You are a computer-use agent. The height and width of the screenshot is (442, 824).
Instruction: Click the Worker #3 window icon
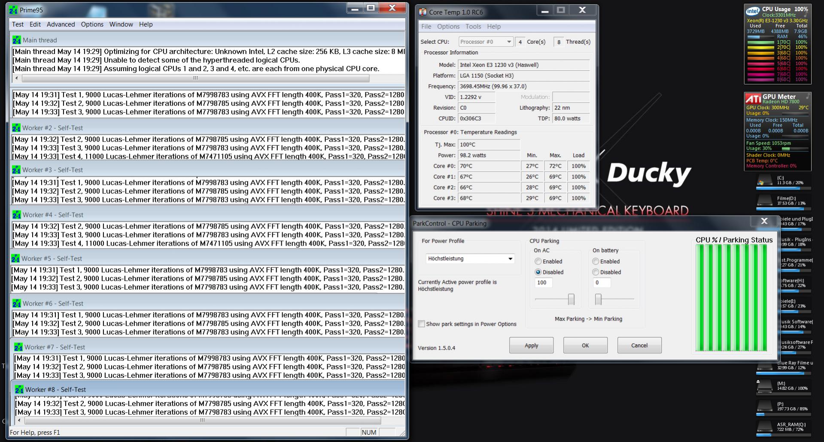16,170
